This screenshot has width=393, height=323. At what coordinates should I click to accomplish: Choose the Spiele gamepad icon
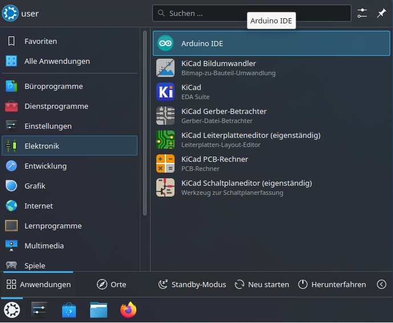[x=11, y=265]
